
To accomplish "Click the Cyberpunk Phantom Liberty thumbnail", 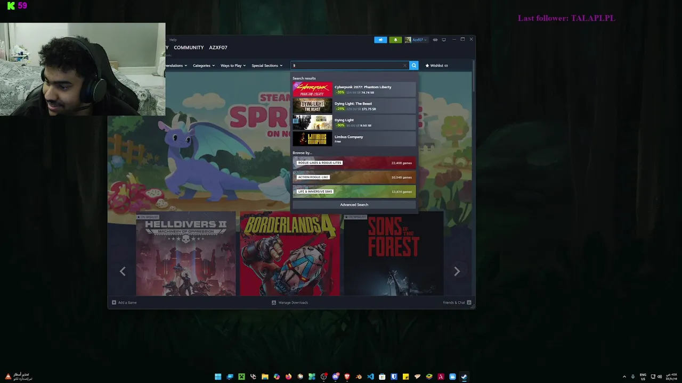I will (x=312, y=89).
